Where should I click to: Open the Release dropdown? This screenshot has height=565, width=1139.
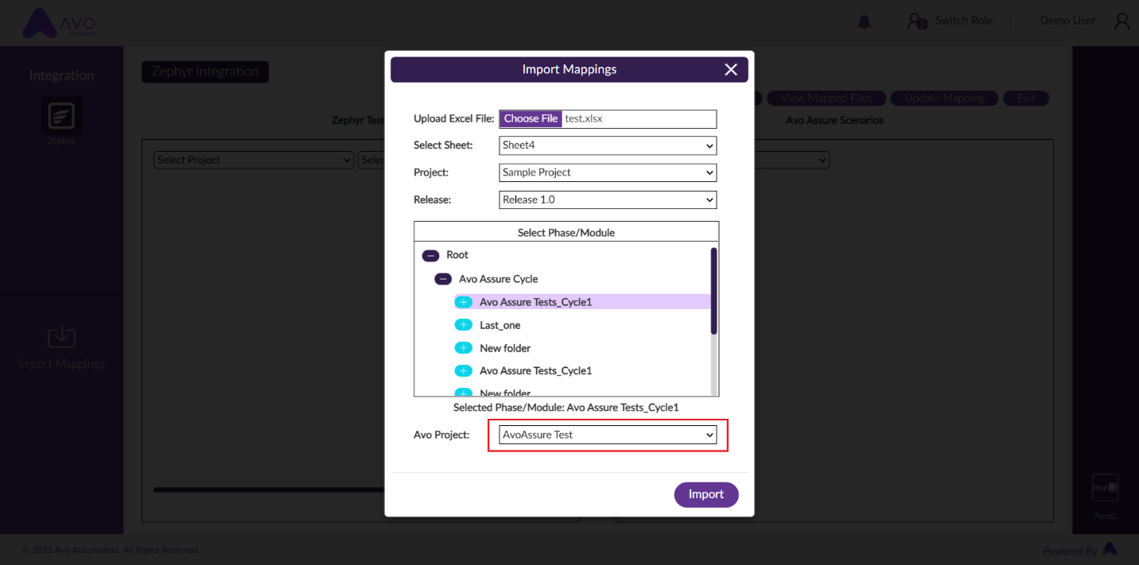click(x=608, y=199)
